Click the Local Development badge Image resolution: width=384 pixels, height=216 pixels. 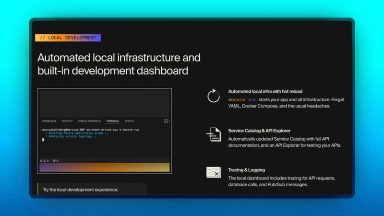(x=68, y=38)
